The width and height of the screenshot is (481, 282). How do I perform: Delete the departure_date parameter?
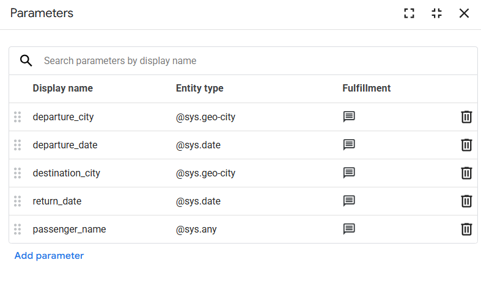466,145
